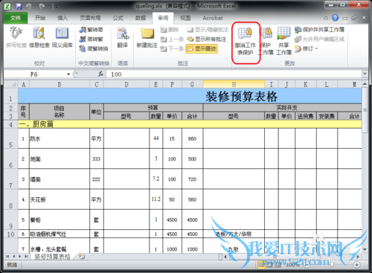Click the Undo arrow in title bar

[28, 6]
